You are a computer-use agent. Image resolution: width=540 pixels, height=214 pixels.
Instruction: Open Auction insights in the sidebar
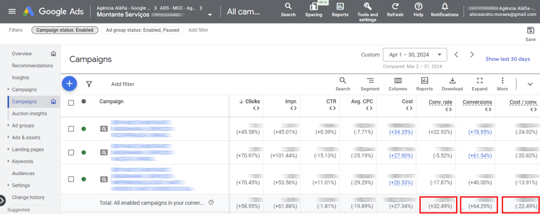[x=30, y=114]
